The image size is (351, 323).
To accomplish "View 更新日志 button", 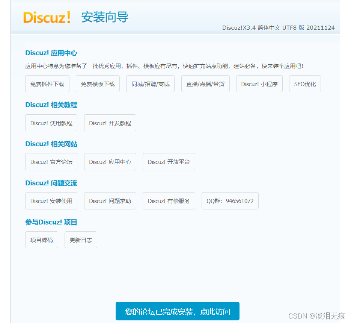I will [81, 240].
